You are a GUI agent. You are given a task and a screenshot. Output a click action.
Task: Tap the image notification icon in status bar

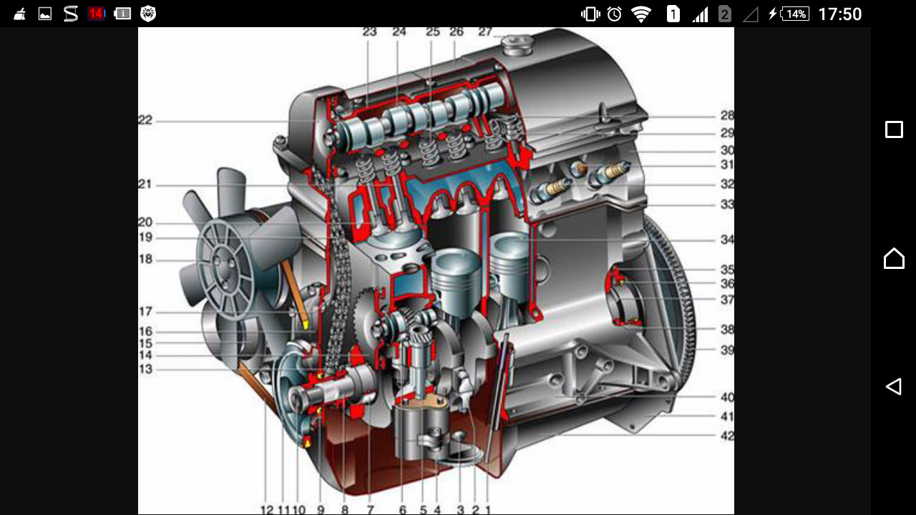45,14
